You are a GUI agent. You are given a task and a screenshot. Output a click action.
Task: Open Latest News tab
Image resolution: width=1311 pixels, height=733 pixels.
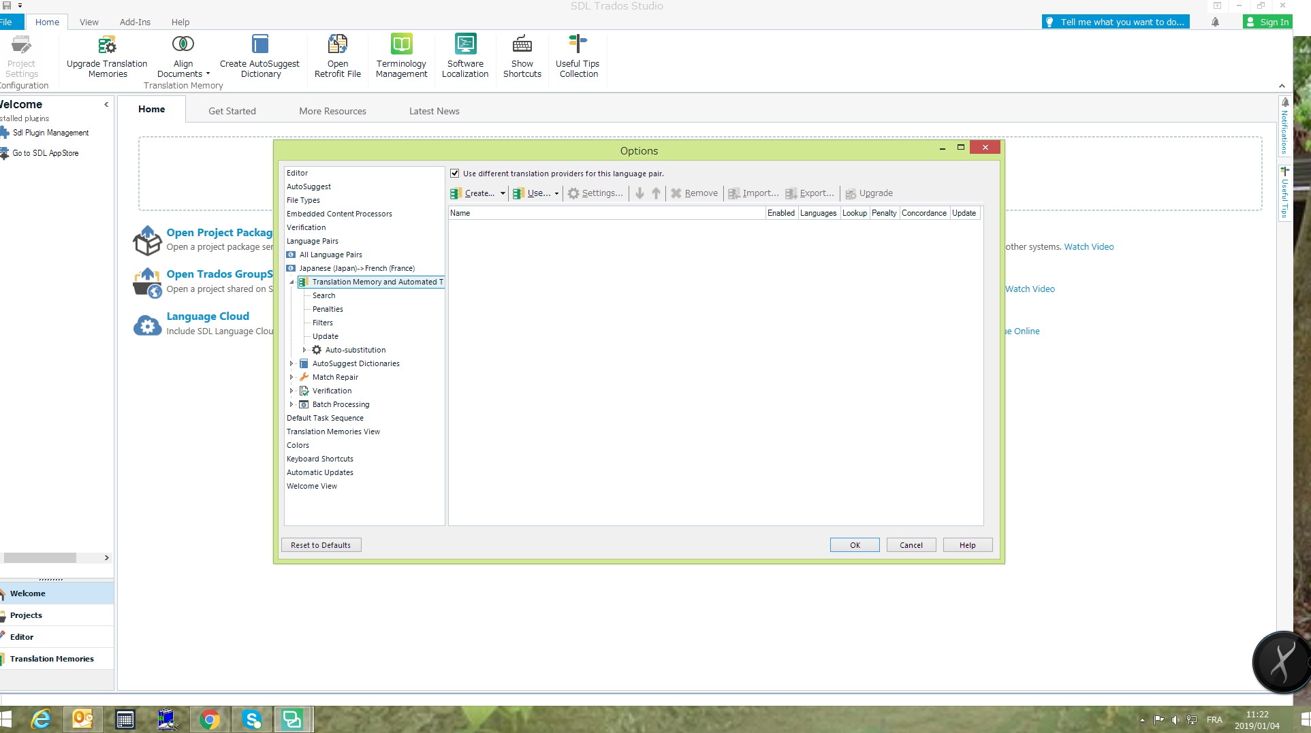click(x=435, y=111)
